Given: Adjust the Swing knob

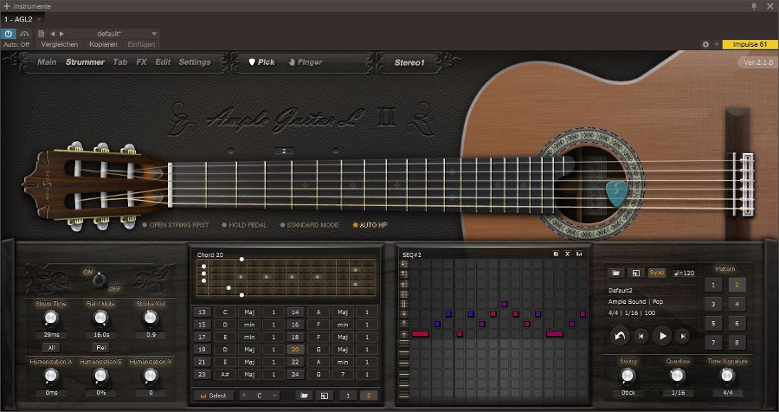Looking at the screenshot, I should coord(628,376).
